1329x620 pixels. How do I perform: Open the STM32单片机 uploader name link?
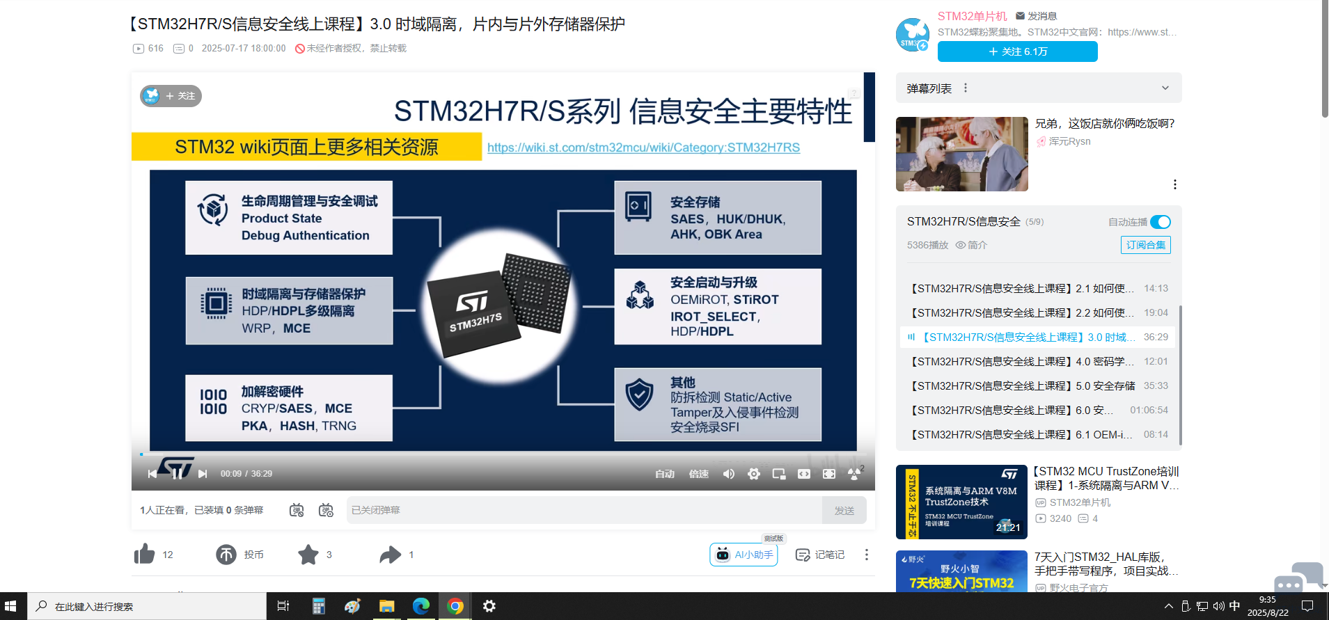coord(972,16)
